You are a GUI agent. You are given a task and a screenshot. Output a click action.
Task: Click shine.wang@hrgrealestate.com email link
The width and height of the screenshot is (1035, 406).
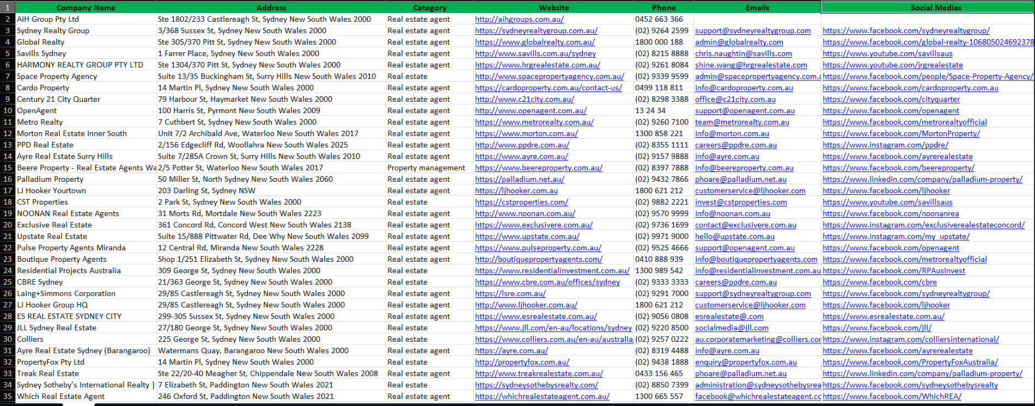click(751, 65)
